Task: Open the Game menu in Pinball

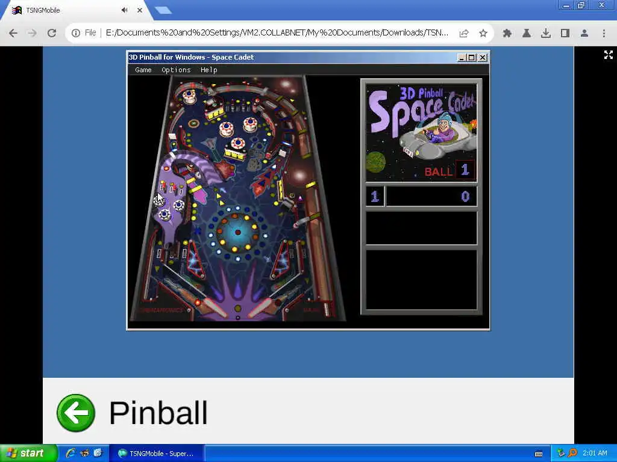Action: click(x=143, y=70)
